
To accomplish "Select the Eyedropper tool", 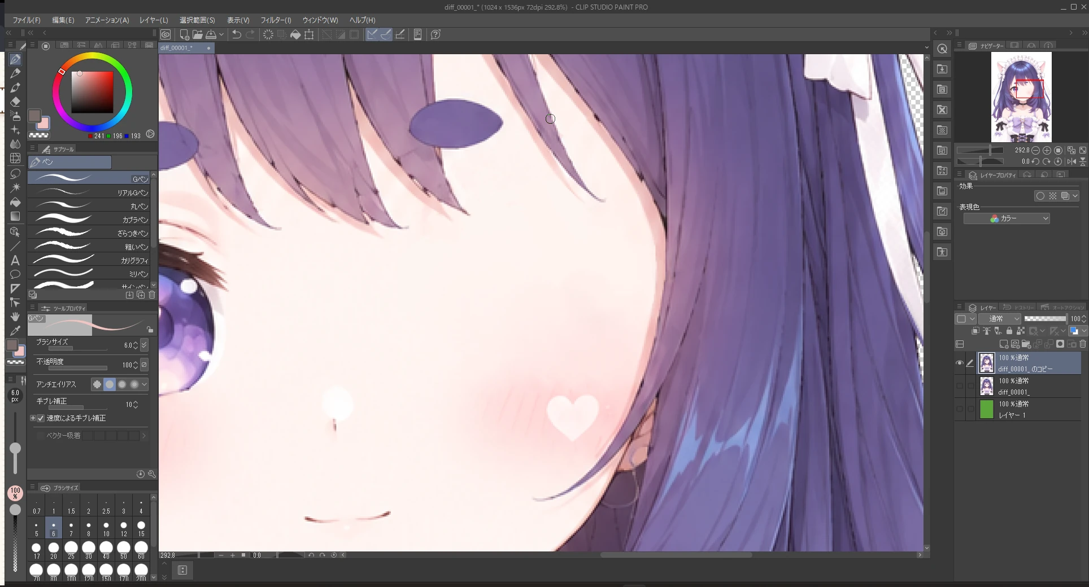I will point(15,331).
